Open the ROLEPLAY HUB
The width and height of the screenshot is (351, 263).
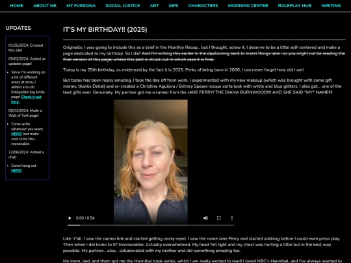tap(294, 6)
